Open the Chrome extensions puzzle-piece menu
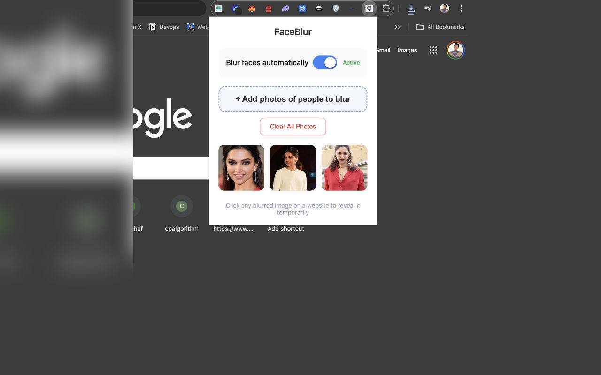Screen dimensions: 601x375 pyautogui.click(x=386, y=8)
